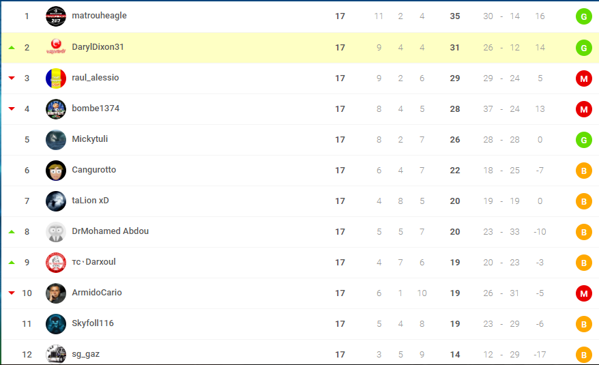The height and width of the screenshot is (365, 599).
Task: Click Cangurotto's cartoon face avatar
Action: click(56, 171)
